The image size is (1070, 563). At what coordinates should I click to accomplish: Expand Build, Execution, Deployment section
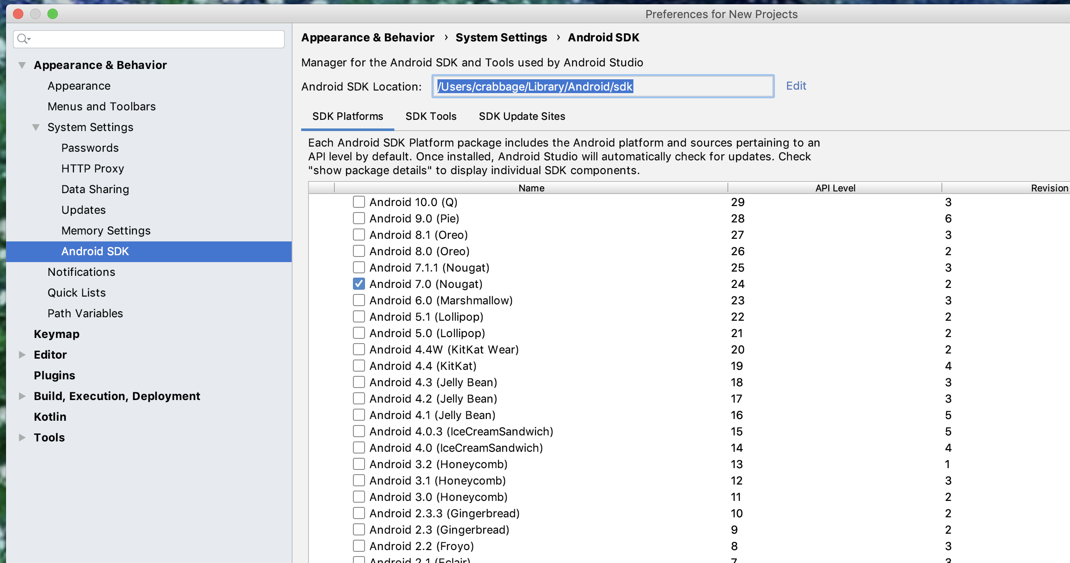pyautogui.click(x=22, y=396)
